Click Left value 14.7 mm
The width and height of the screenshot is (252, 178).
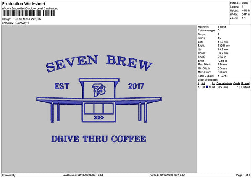(223, 42)
